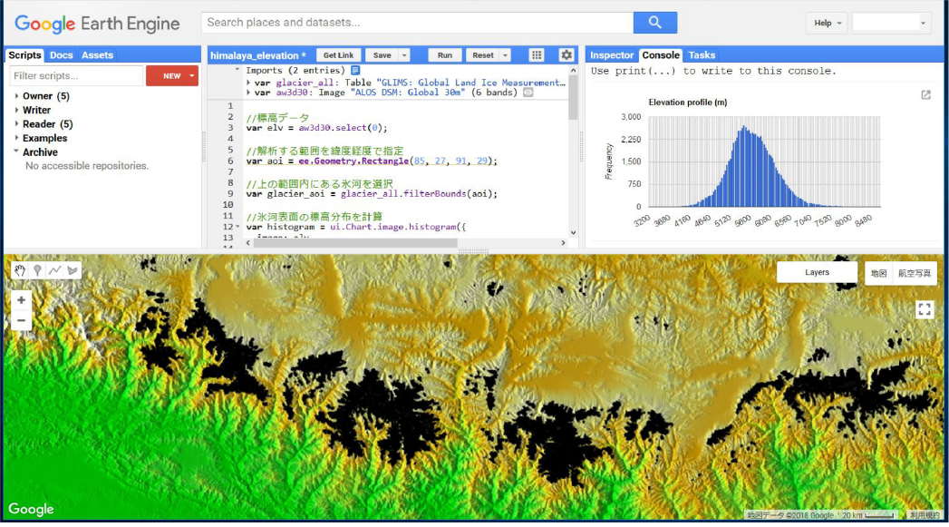Zoom out the map with minus button
Image resolution: width=949 pixels, height=527 pixels.
pyautogui.click(x=21, y=320)
